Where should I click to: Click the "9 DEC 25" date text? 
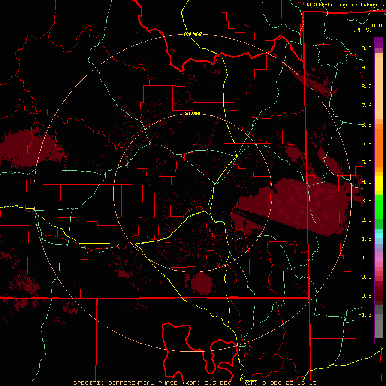[x=278, y=383]
